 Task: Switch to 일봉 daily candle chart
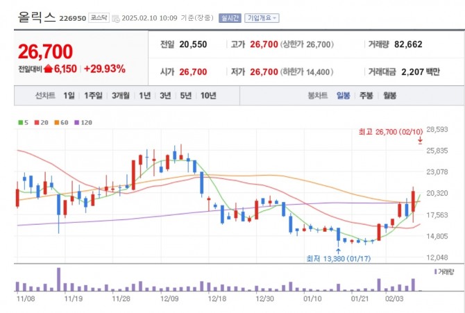click(343, 96)
